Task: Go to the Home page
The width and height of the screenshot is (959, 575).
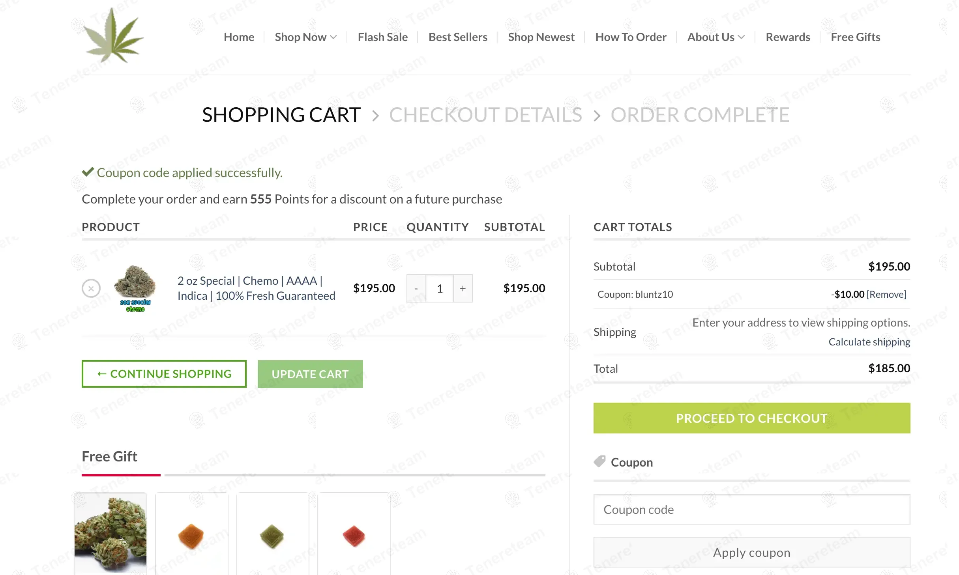Action: tap(239, 37)
